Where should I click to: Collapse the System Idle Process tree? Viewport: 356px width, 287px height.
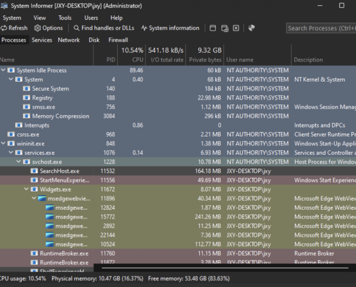click(x=3, y=70)
